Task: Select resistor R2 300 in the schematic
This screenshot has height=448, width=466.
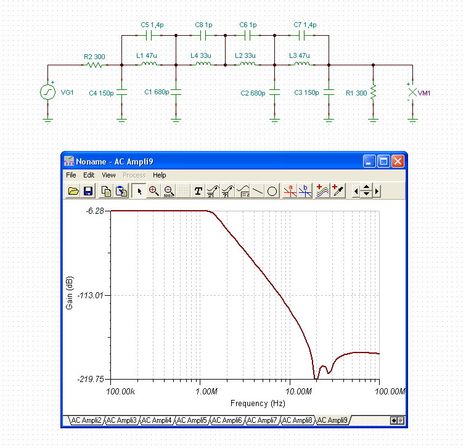Action: pyautogui.click(x=95, y=65)
